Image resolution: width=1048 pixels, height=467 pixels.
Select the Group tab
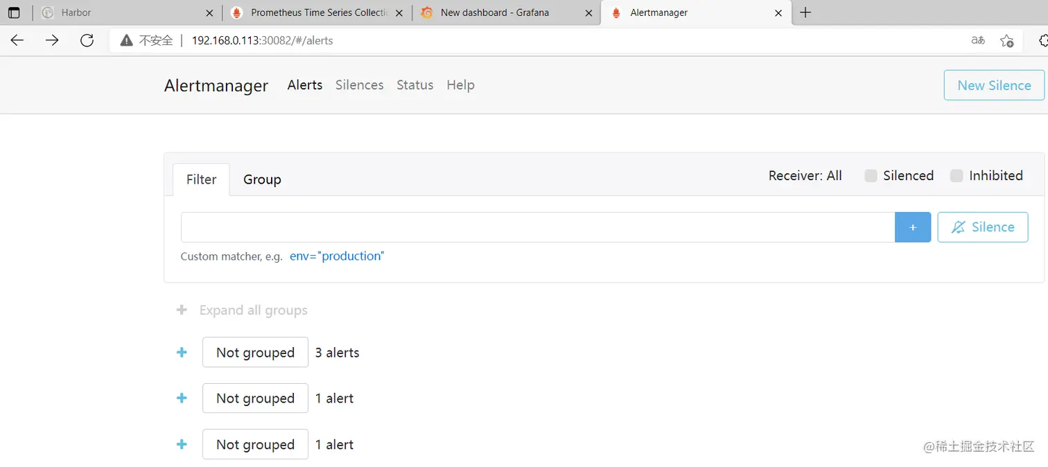[262, 179]
